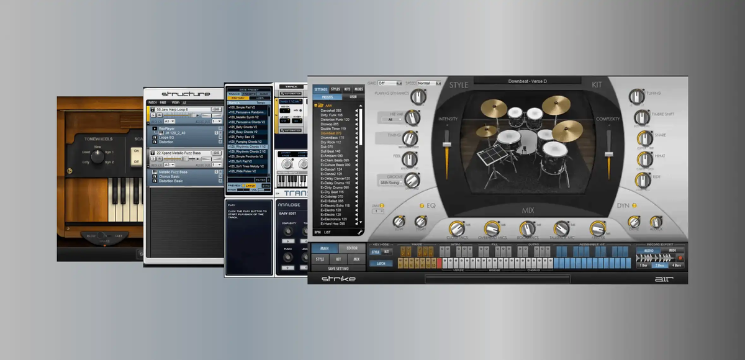Click the Downbeat - Verse D style display
745x360 pixels.
528,81
